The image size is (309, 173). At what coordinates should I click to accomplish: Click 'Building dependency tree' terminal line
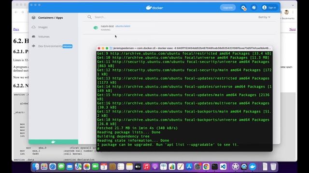click(123, 136)
